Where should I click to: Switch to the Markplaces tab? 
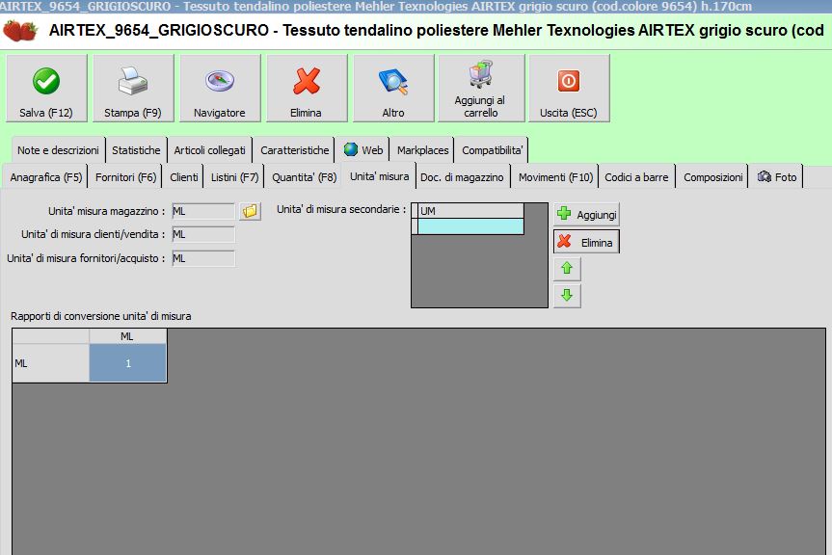pos(422,150)
